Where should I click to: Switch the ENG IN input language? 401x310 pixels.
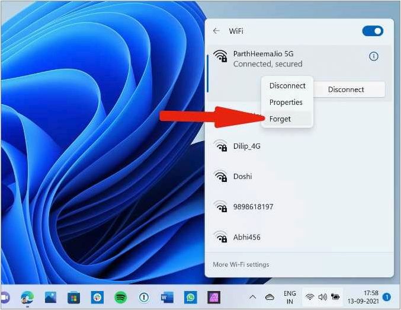click(290, 298)
